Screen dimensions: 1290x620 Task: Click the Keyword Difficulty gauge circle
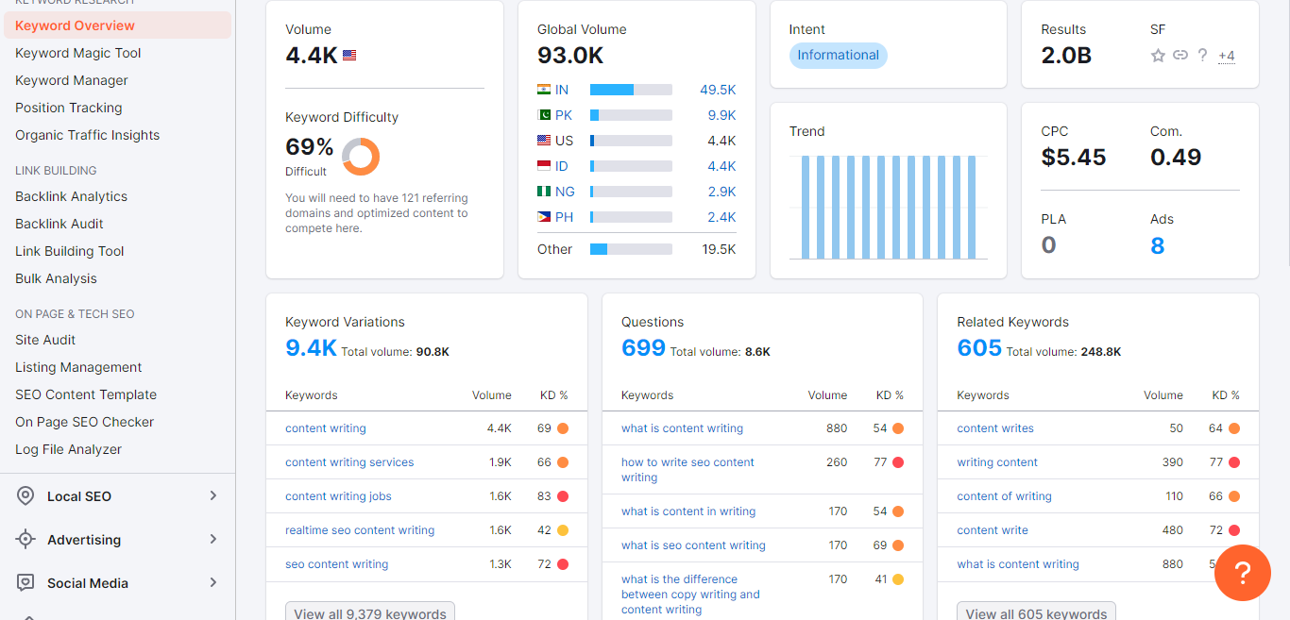(361, 159)
